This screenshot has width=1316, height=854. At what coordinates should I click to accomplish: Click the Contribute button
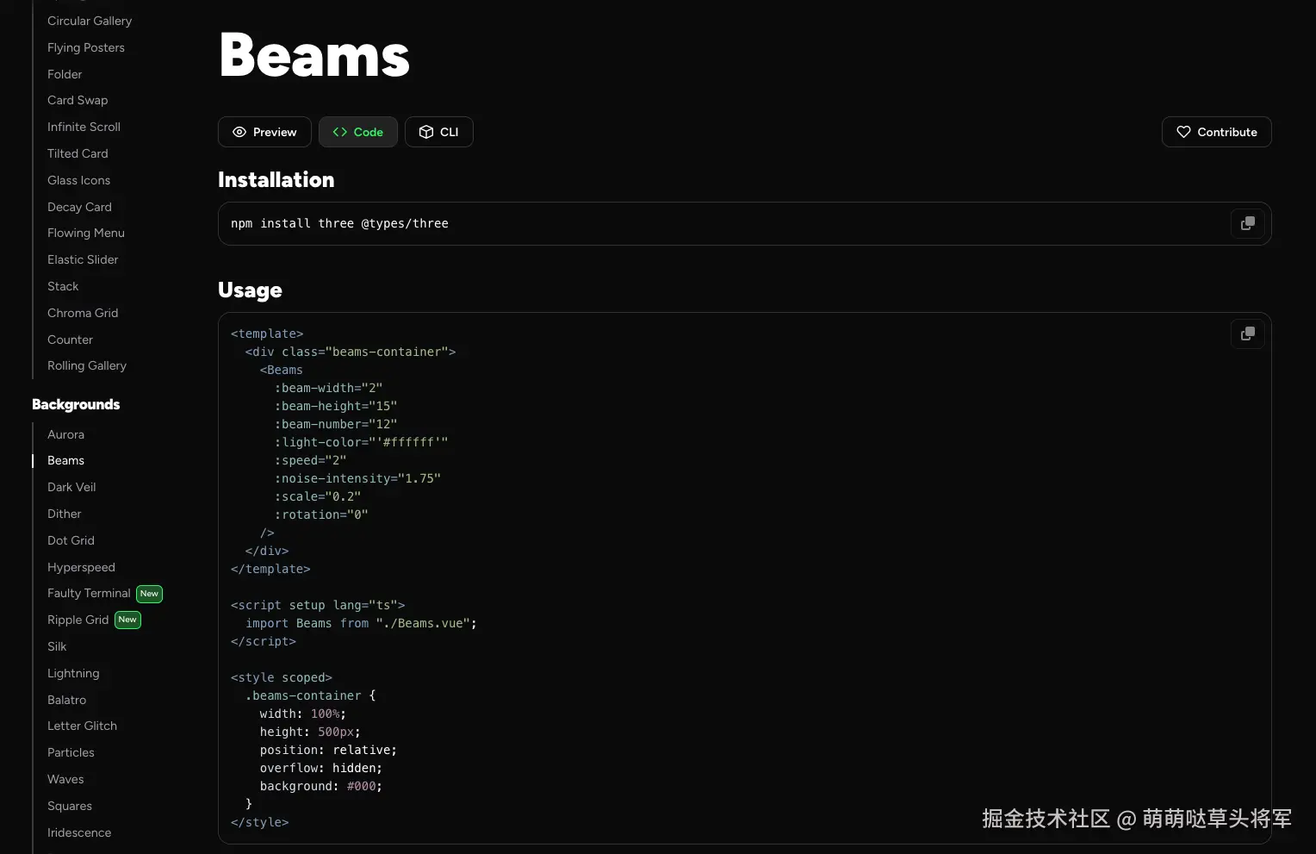pyautogui.click(x=1216, y=132)
